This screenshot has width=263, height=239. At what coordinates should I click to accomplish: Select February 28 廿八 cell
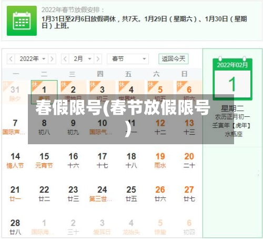tap(15, 227)
